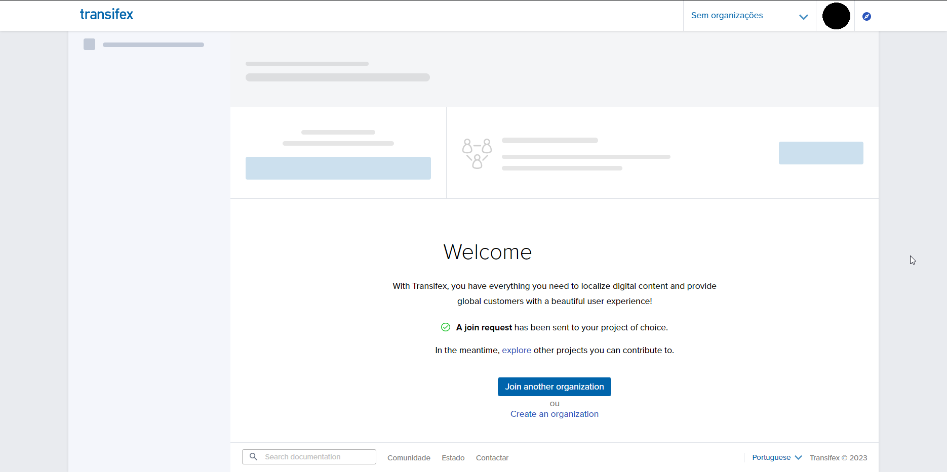Click the black profile avatar
This screenshot has height=472, width=947.
pos(836,16)
